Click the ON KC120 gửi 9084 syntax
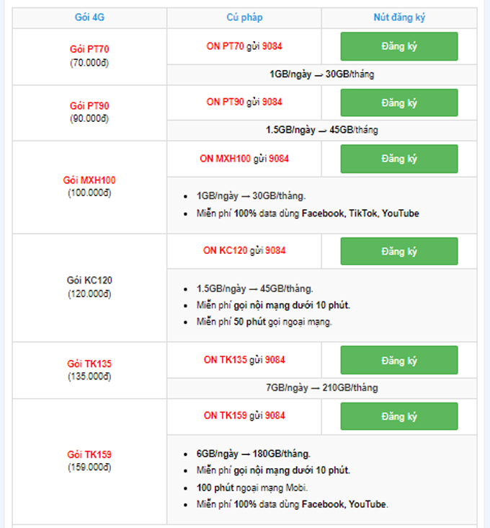The height and width of the screenshot is (528, 490). tap(244, 251)
